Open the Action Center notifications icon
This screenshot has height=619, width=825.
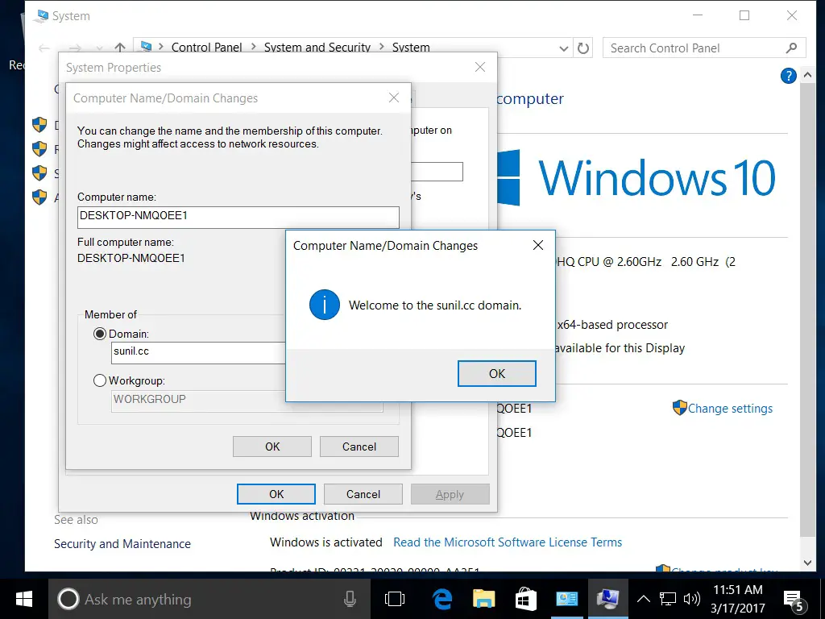pyautogui.click(x=793, y=600)
